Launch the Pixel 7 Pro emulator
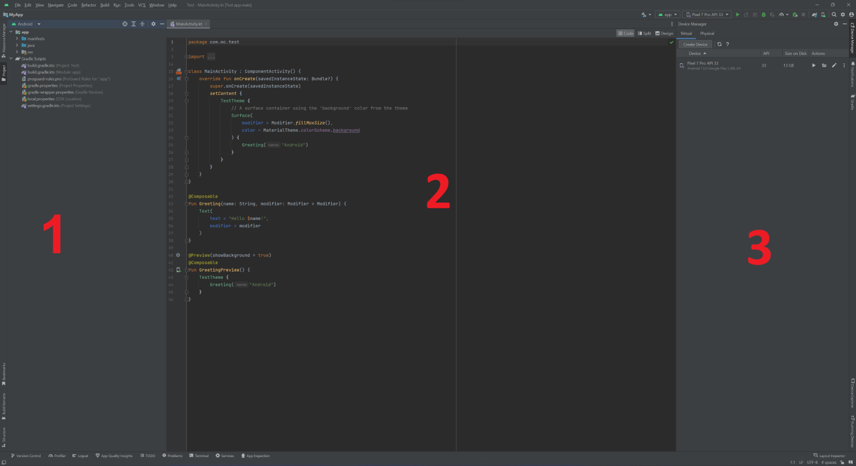Image resolution: width=856 pixels, height=466 pixels. point(814,66)
